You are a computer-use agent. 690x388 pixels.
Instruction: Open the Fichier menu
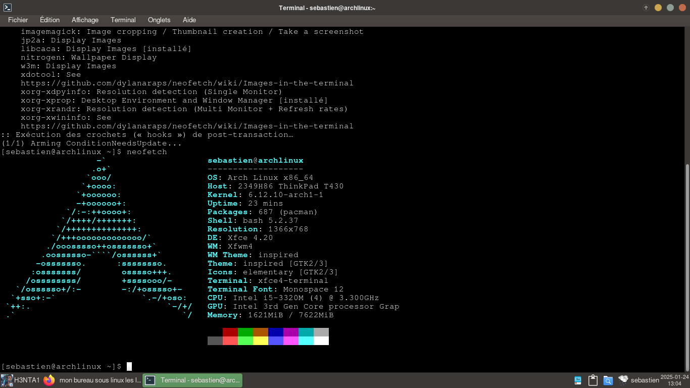coord(18,20)
